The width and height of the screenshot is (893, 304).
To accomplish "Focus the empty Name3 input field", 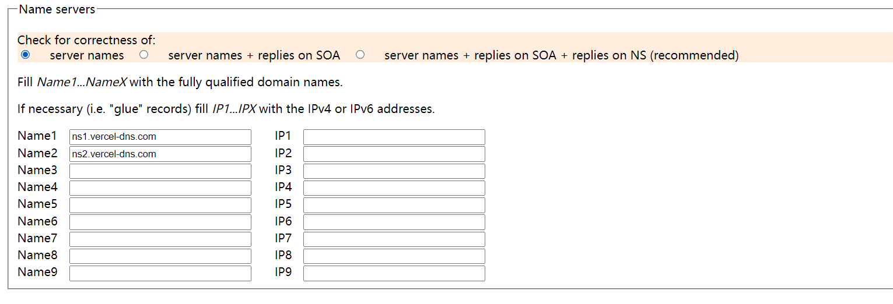I will point(160,171).
